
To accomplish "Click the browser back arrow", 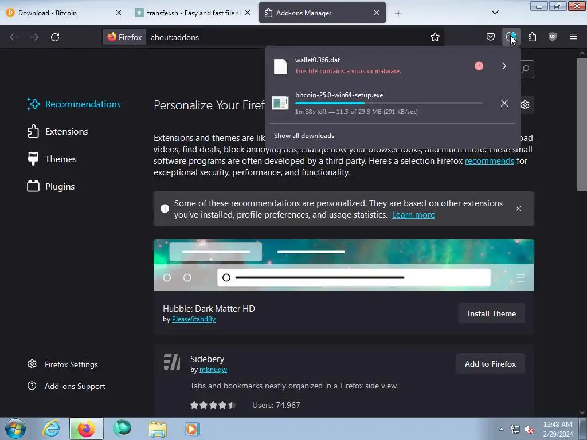I will click(14, 37).
